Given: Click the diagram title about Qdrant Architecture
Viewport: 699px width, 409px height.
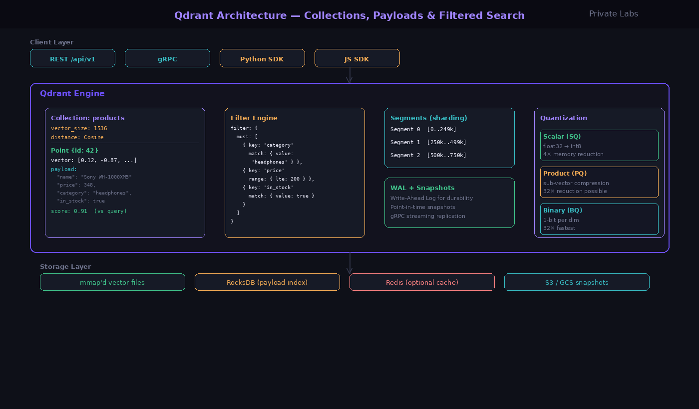Looking at the screenshot, I should click(349, 15).
